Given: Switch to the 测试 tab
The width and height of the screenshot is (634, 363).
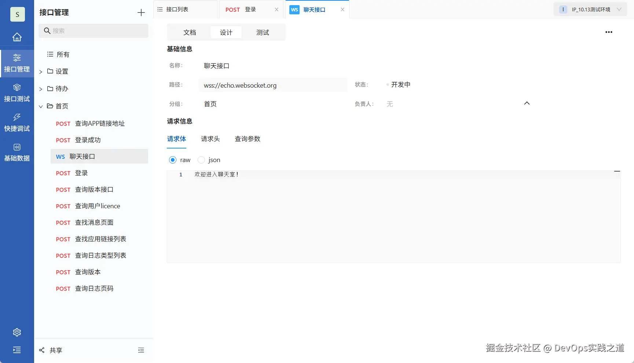Looking at the screenshot, I should (263, 32).
